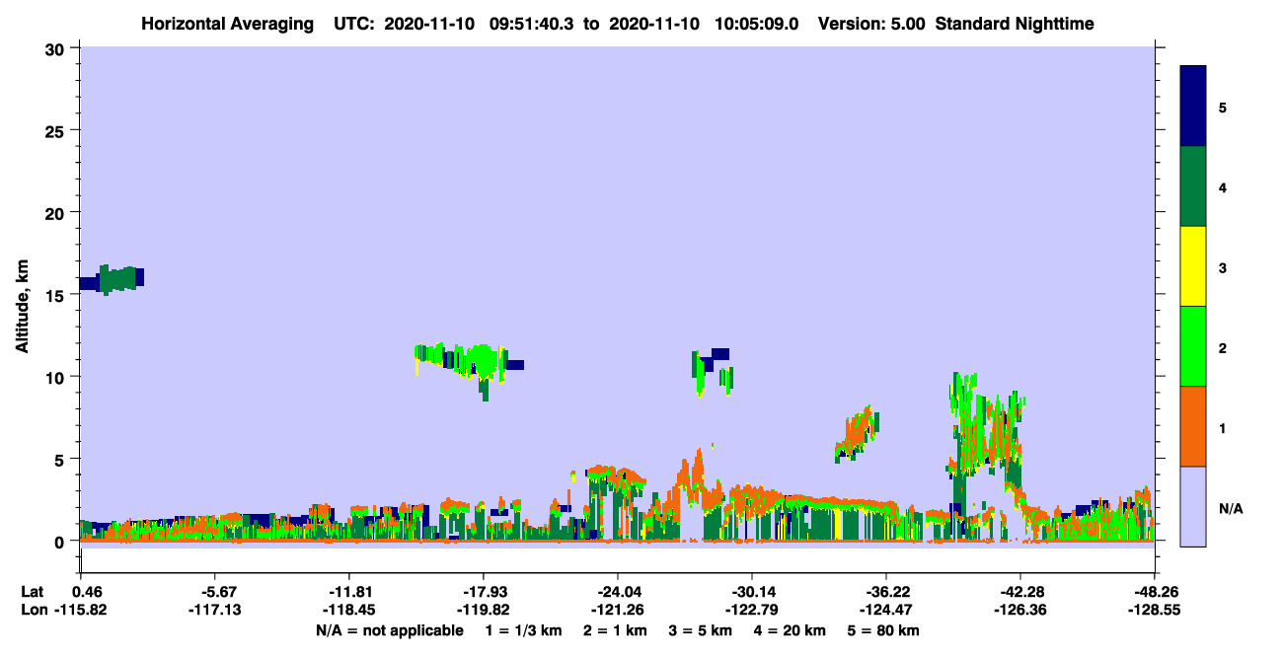Click the y-axis tick label 20
The image size is (1283, 658).
point(57,213)
